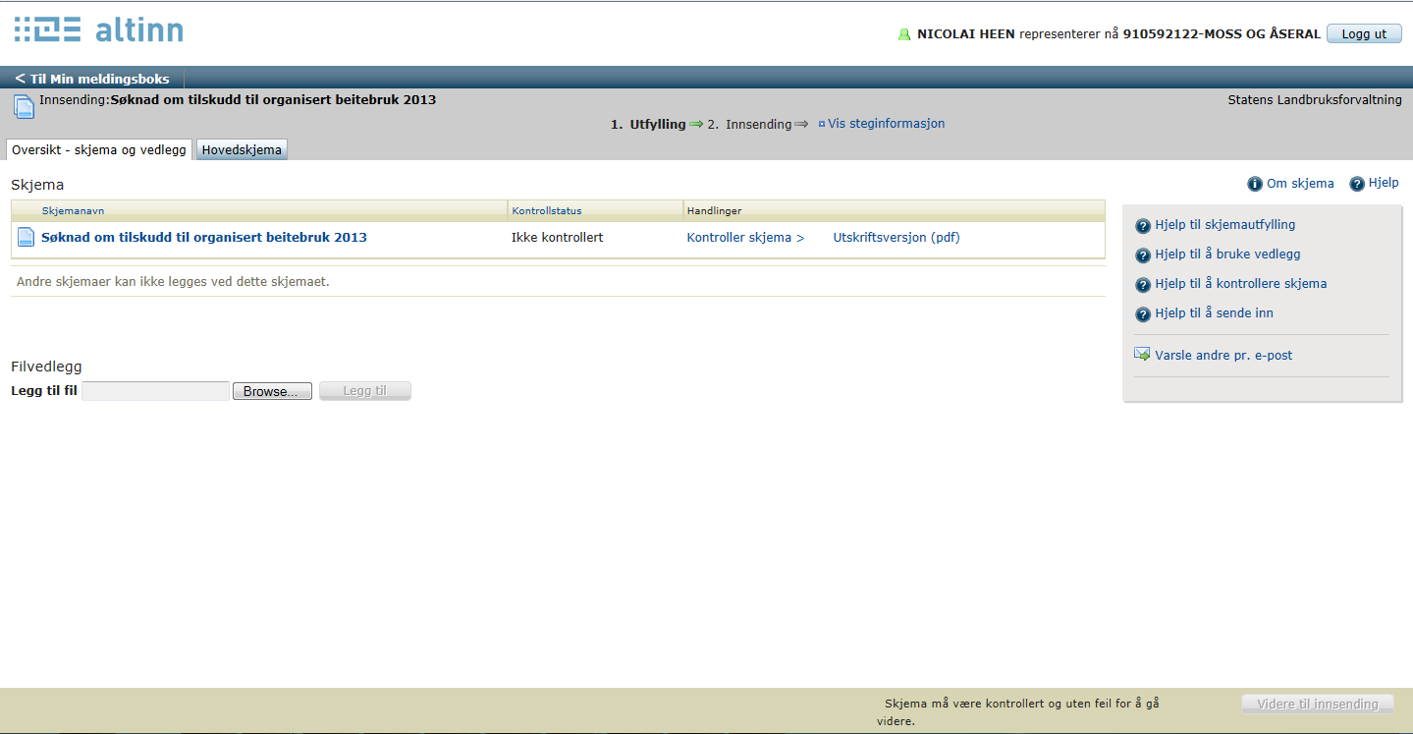
Task: Click the Browse... button
Action: [x=272, y=391]
